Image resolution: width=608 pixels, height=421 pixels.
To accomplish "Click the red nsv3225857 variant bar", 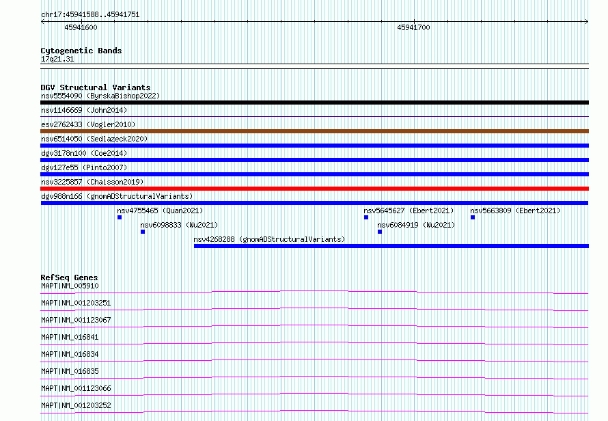I will (314, 189).
